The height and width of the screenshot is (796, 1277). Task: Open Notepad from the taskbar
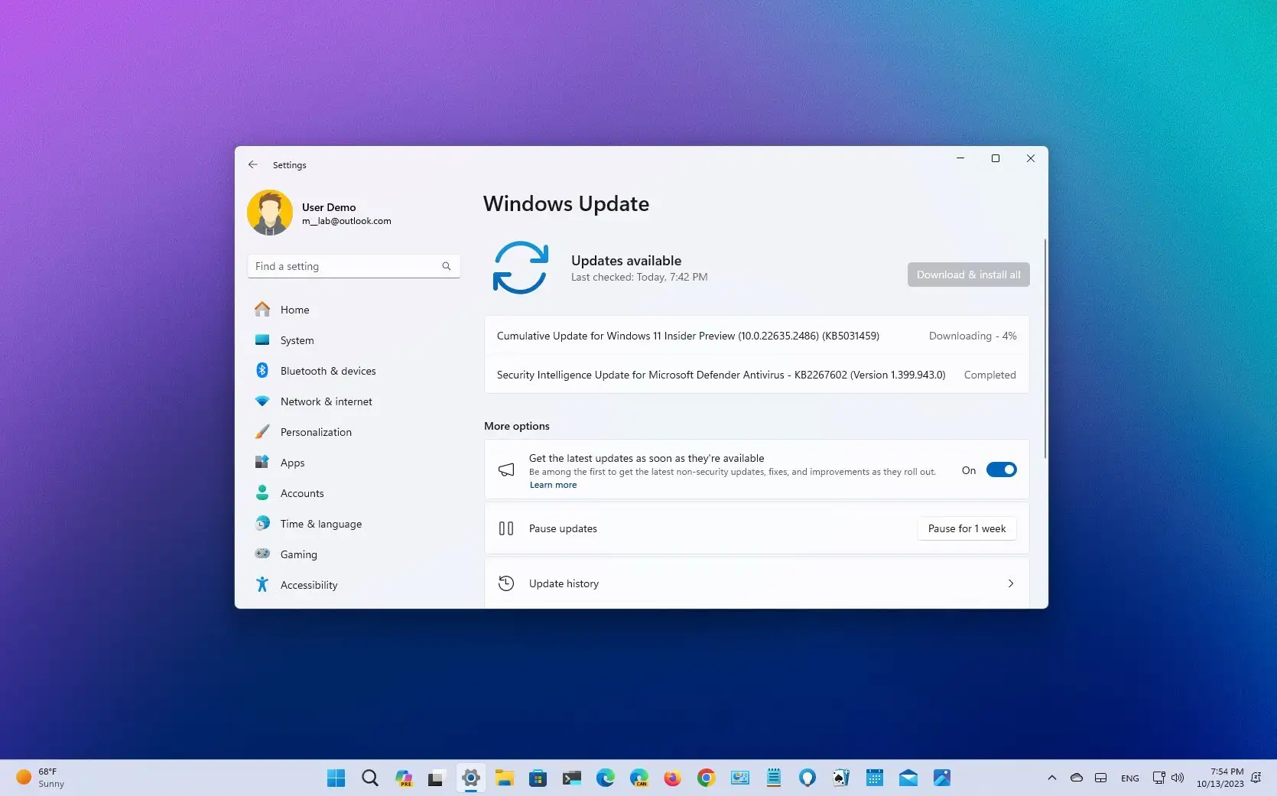point(774,778)
